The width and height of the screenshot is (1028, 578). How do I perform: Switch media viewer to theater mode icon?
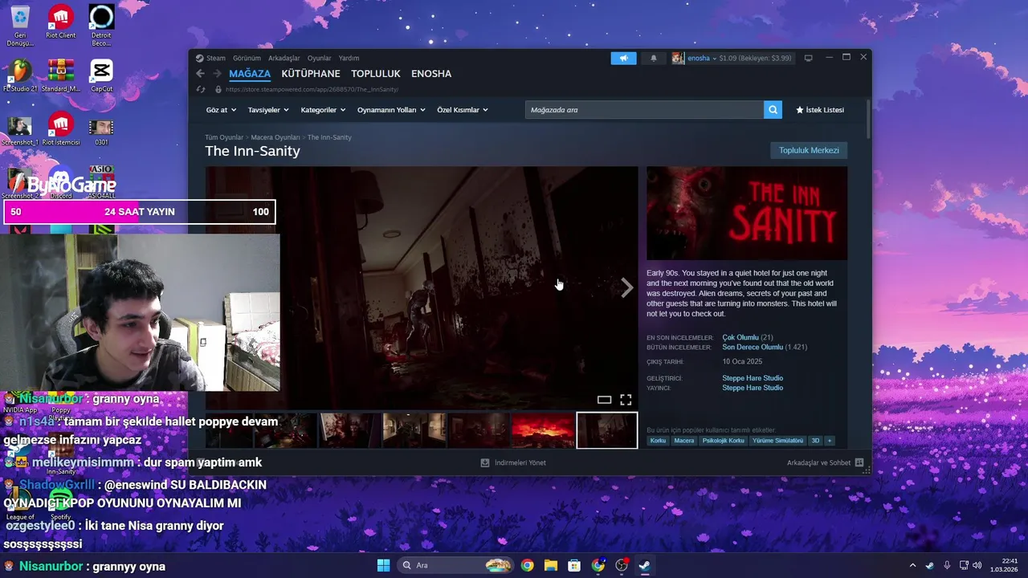tap(604, 400)
